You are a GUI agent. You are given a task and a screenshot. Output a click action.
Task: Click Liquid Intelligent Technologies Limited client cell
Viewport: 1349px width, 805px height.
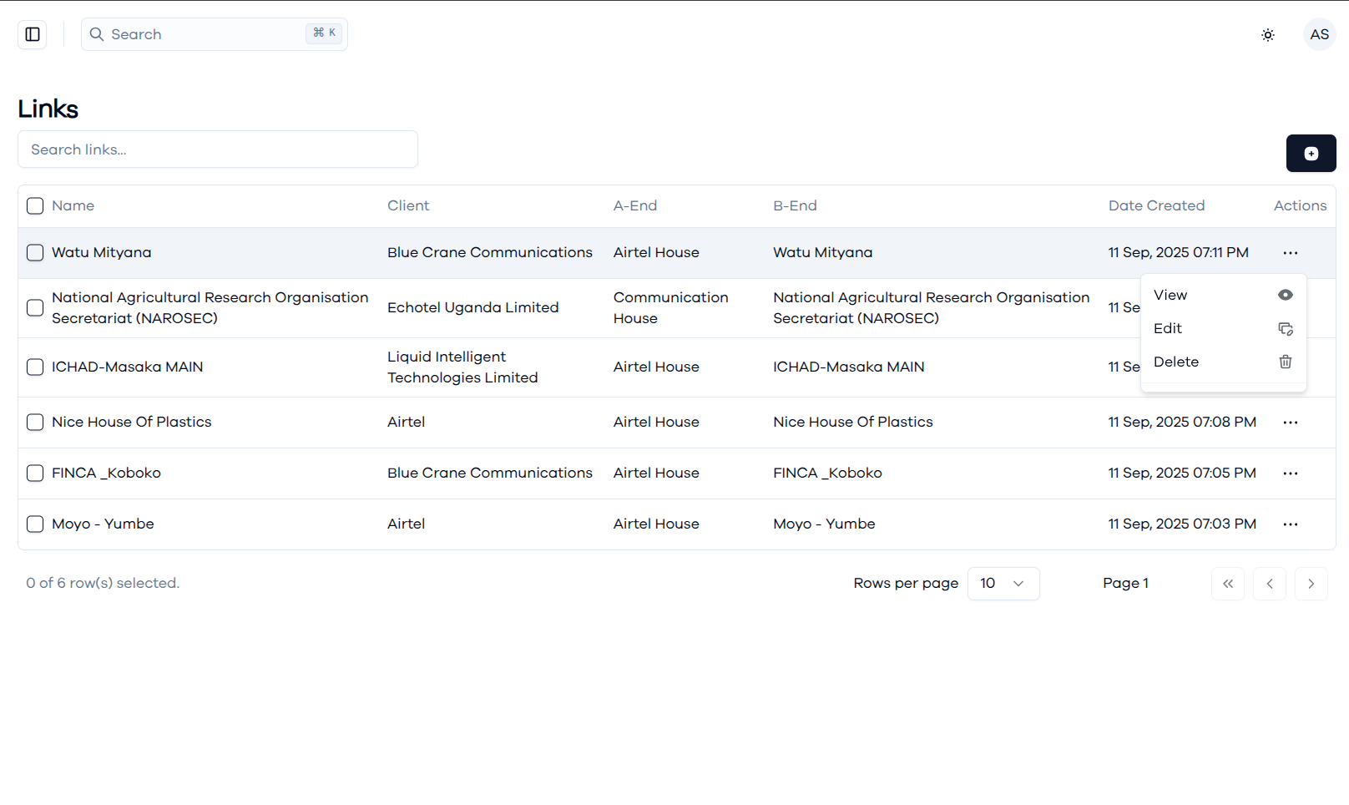tap(462, 367)
